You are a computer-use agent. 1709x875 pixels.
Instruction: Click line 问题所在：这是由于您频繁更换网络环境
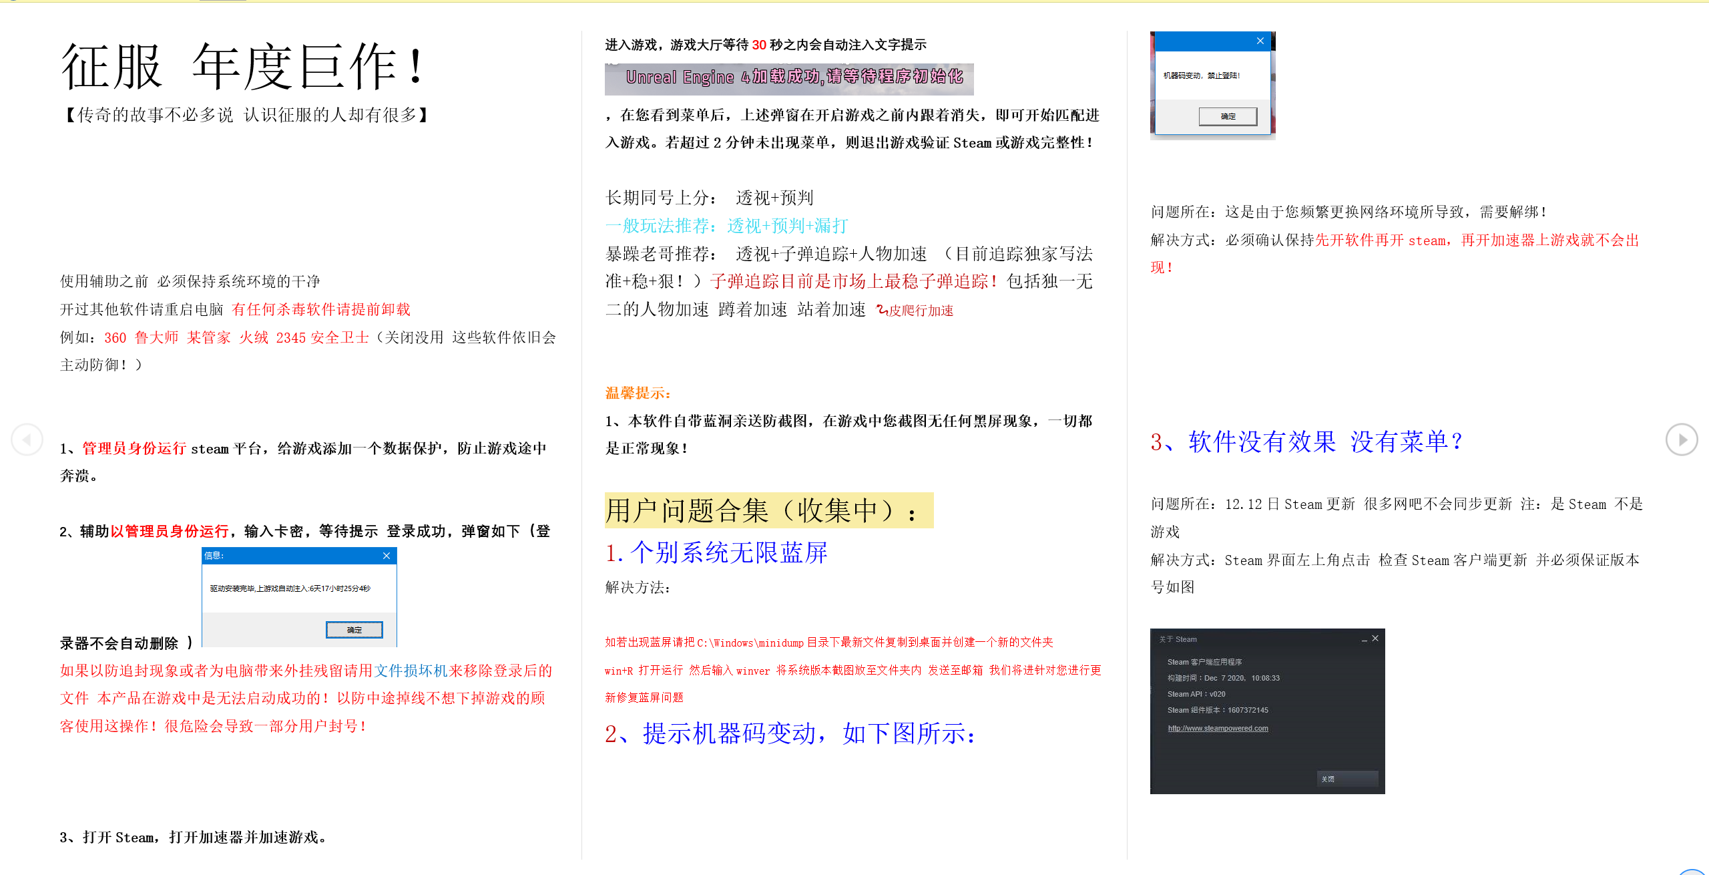click(1349, 212)
